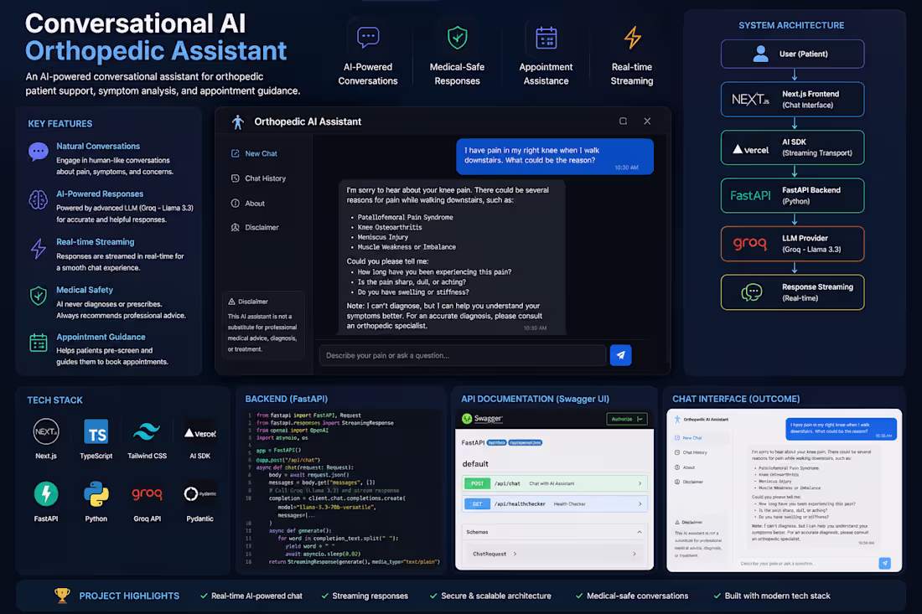Image resolution: width=922 pixels, height=614 pixels.
Task: Click the FastAPI logo in architecture diagram
Action: click(x=750, y=196)
